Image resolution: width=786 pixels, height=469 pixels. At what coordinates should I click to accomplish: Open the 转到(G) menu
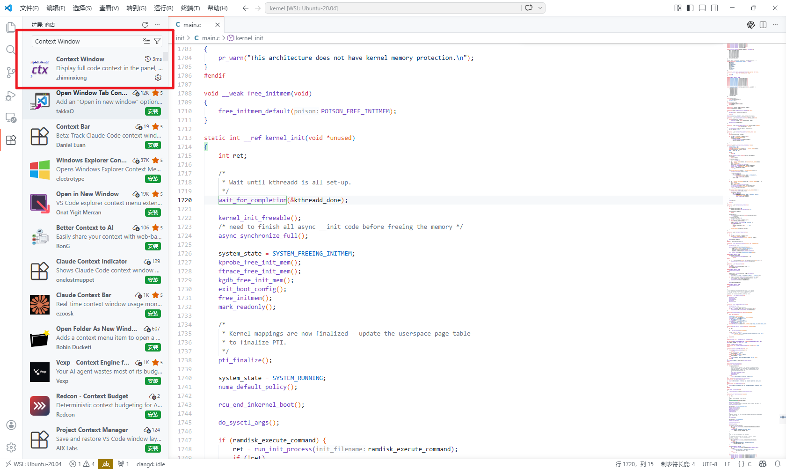pyautogui.click(x=136, y=8)
